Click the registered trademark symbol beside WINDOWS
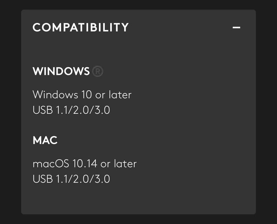The height and width of the screenshot is (224, 277). click(x=98, y=71)
